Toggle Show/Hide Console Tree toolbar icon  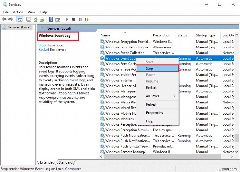[x=20, y=19]
